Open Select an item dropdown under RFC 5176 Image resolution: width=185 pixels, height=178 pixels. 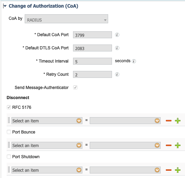click(47, 121)
